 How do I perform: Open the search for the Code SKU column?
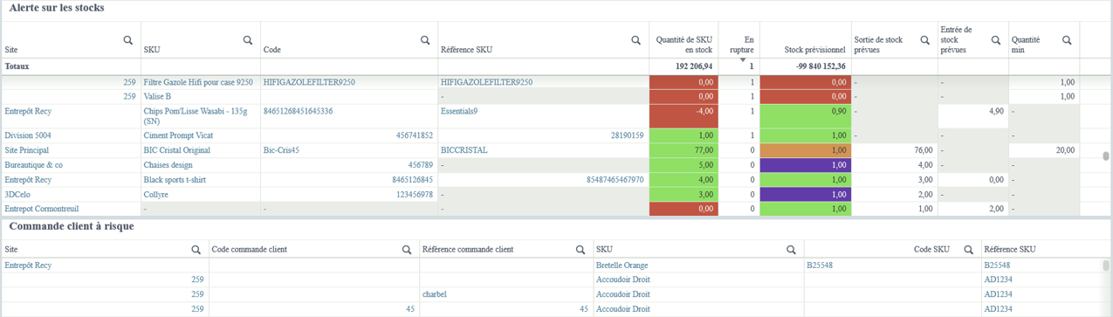point(968,250)
